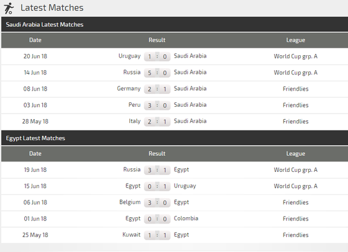The height and width of the screenshot is (252, 348).
Task: Select the Egypt 0:1 Uruguay score box
Action: tap(157, 186)
